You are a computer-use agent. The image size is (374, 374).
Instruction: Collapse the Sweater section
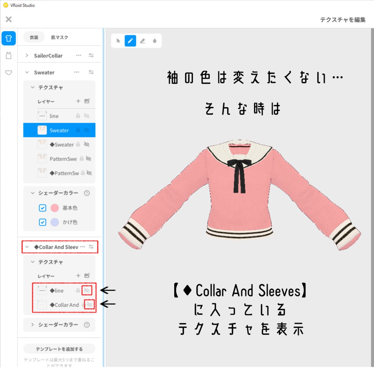pos(26,72)
